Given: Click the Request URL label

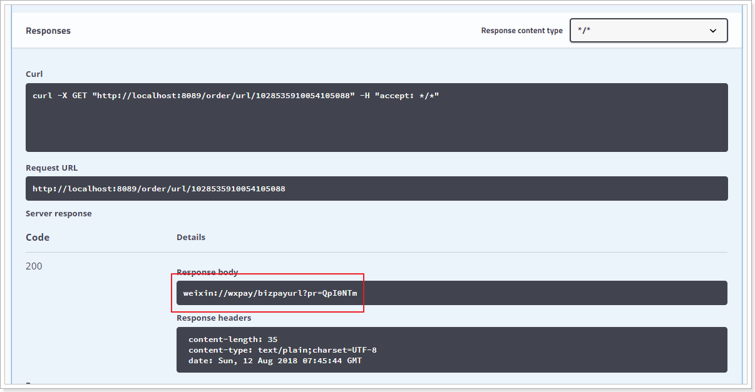Looking at the screenshot, I should click(x=52, y=168).
